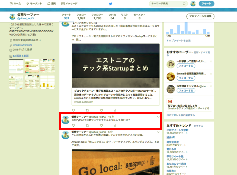Select the フォロー 1,997 tab
This screenshot has width=237, height=175.
pos(81,16)
